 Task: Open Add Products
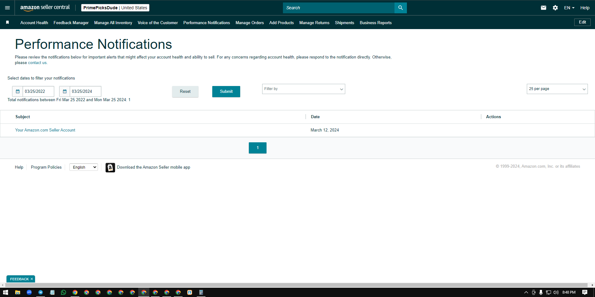click(x=281, y=23)
